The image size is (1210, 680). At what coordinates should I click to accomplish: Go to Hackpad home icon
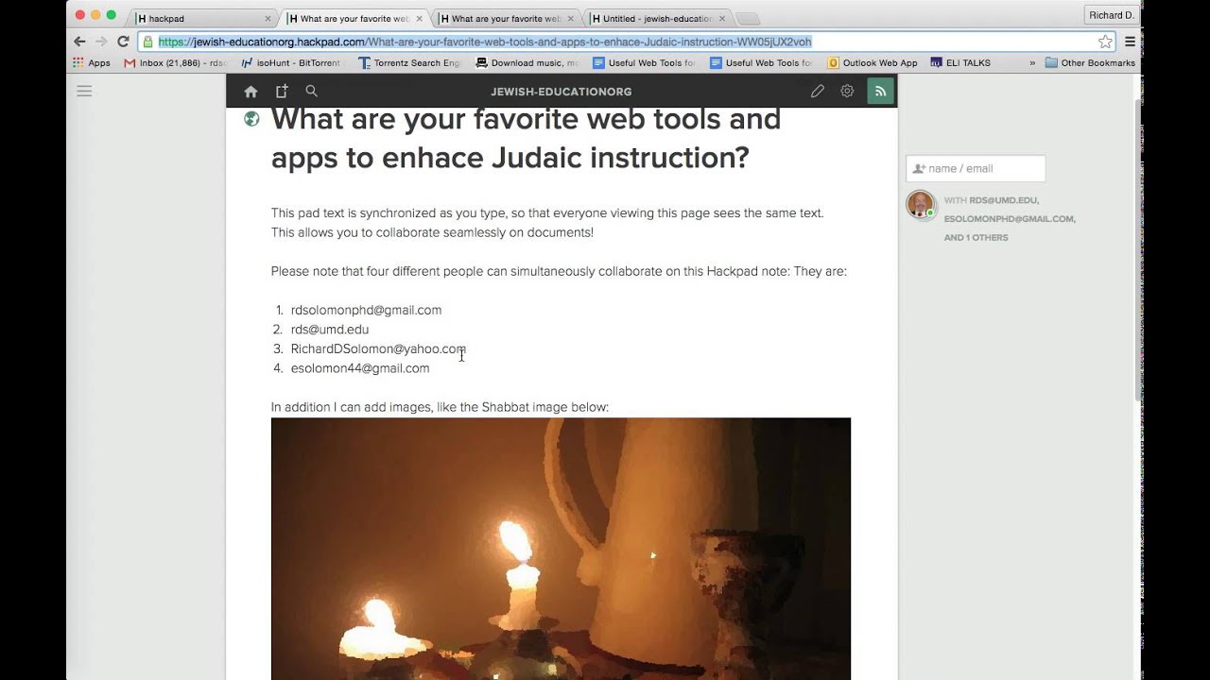coord(251,92)
